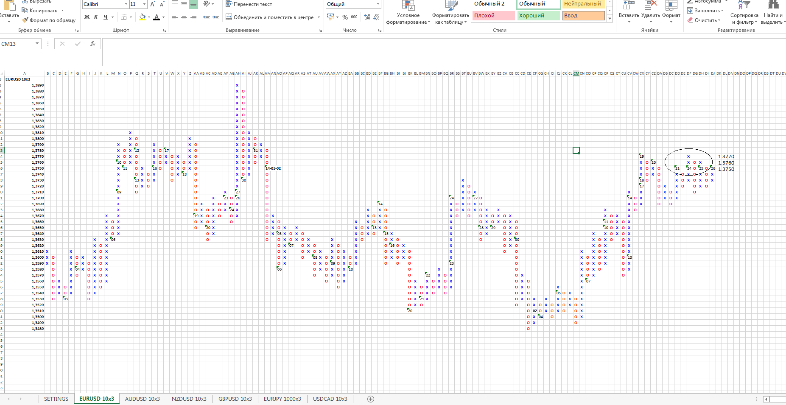The width and height of the screenshot is (786, 405).
Task: Increase decimal places
Action: tap(367, 17)
